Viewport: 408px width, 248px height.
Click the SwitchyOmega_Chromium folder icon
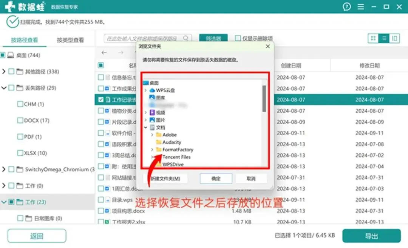20,169
